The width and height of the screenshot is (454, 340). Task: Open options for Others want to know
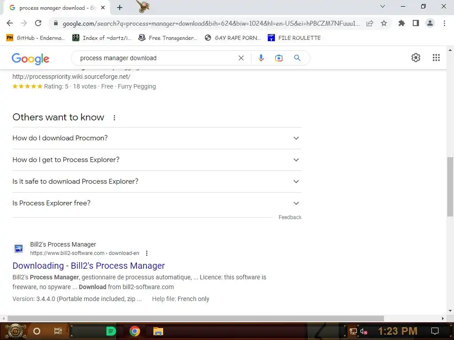coord(114,118)
